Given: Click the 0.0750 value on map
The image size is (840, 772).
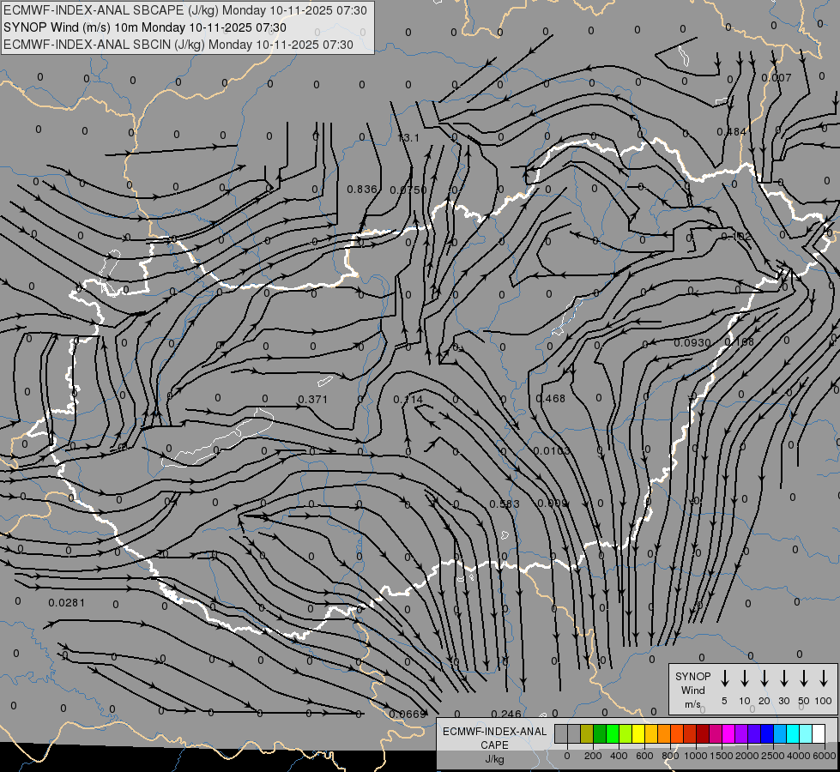Looking at the screenshot, I should 408,190.
